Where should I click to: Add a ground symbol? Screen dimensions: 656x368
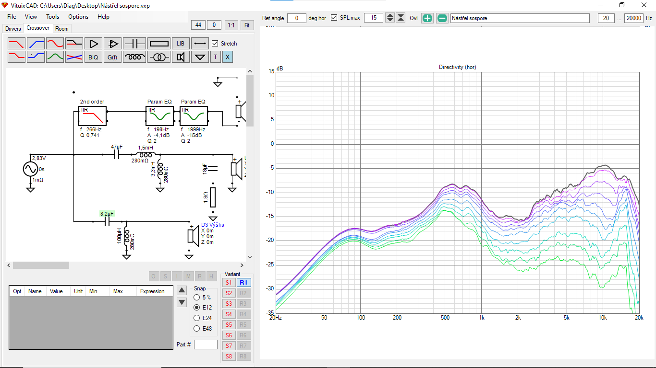pos(200,57)
